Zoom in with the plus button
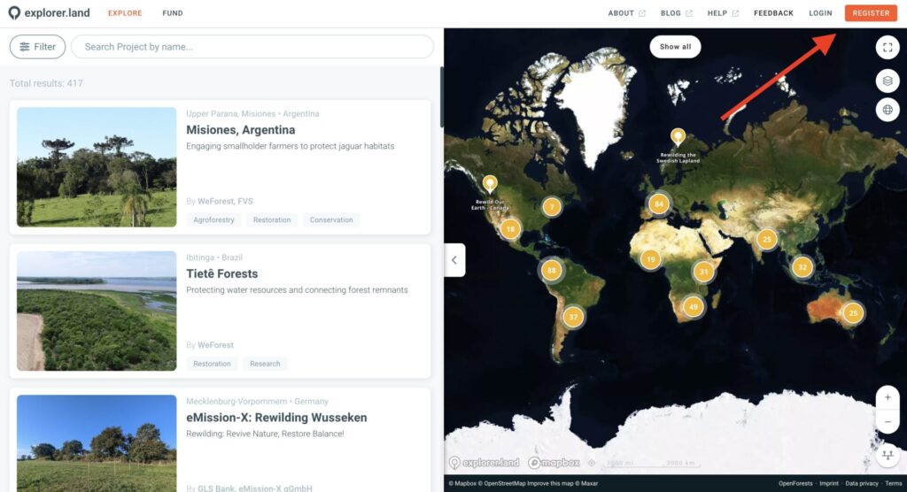 (x=888, y=397)
